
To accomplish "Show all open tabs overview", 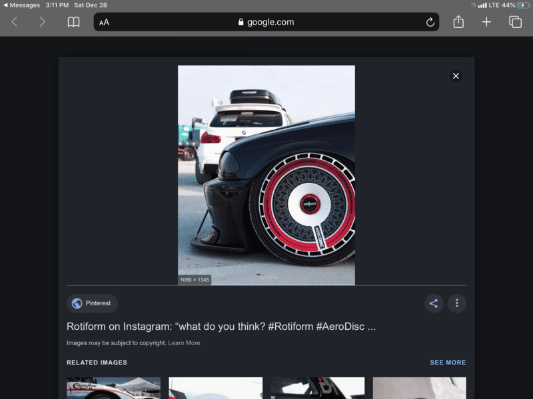I will tap(515, 22).
